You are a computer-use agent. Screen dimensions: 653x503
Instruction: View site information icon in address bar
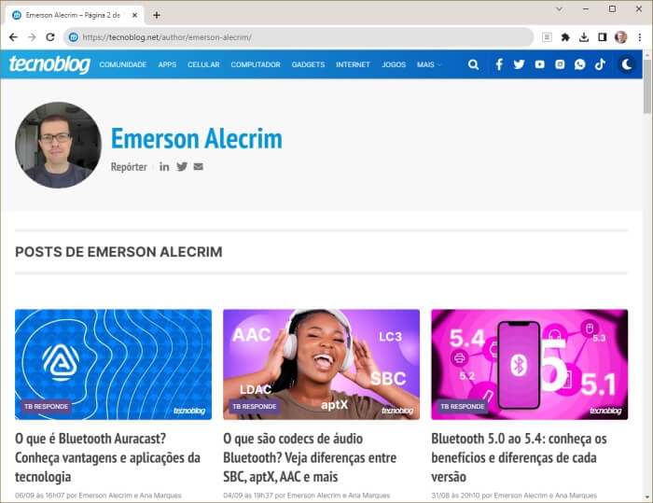74,37
